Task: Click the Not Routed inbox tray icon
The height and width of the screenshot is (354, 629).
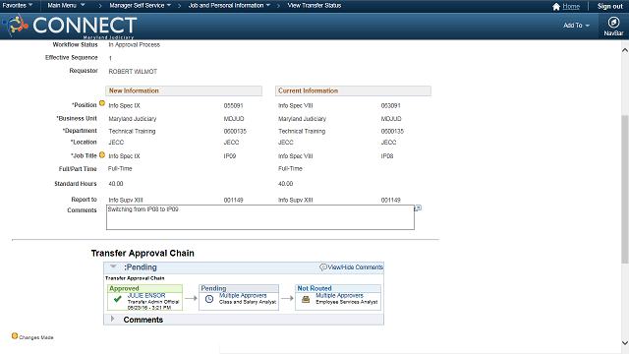Action: (x=306, y=299)
